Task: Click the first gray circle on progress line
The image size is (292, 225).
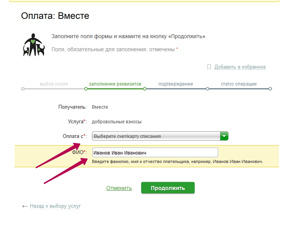Action: click(x=23, y=89)
